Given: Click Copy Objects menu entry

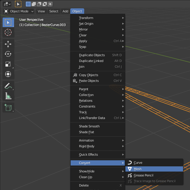Looking at the screenshot, I should point(98,75).
